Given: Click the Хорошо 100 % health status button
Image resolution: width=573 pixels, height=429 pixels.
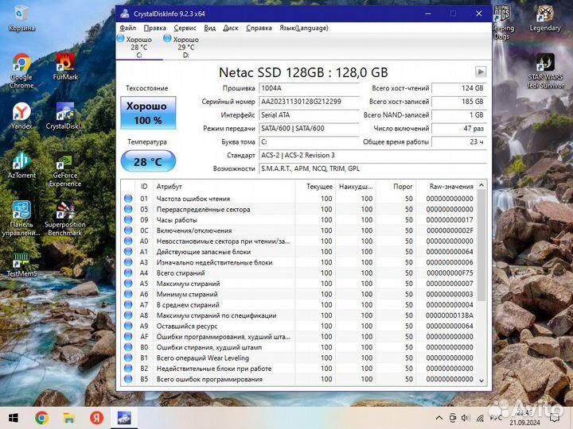Looking at the screenshot, I should (x=148, y=113).
